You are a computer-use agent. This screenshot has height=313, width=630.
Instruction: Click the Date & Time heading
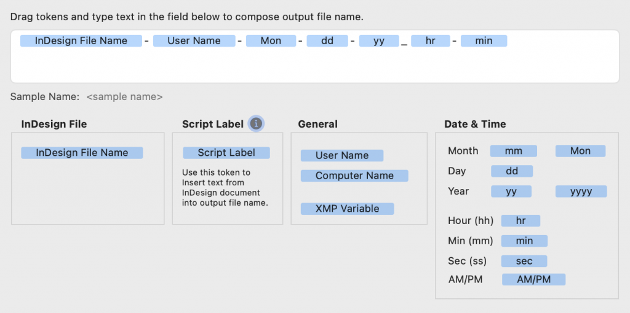tap(475, 124)
